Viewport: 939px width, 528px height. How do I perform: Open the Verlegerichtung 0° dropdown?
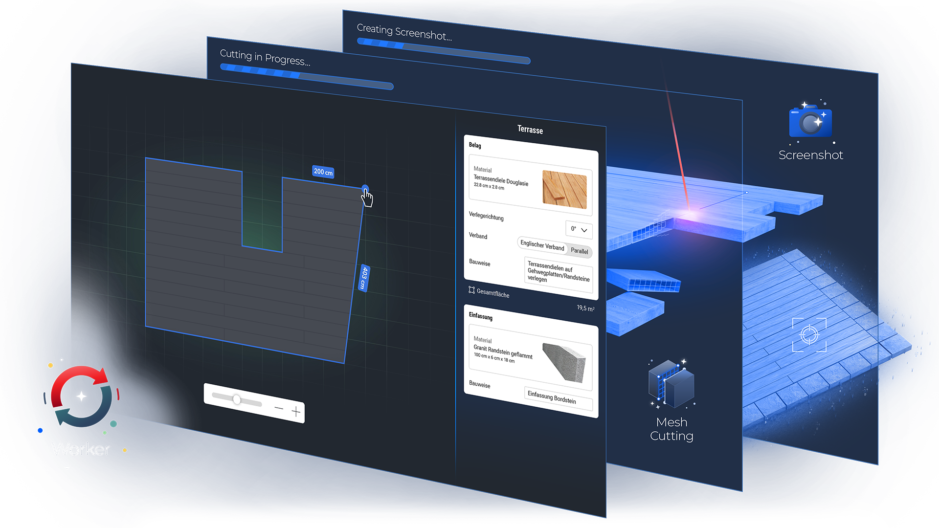pos(579,229)
